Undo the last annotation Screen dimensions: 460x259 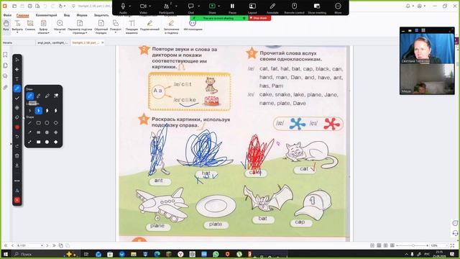(x=17, y=137)
